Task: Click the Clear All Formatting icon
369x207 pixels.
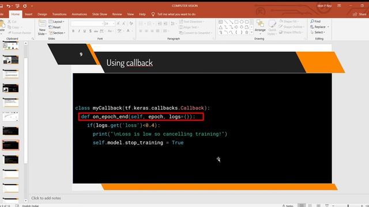Action: (131, 24)
